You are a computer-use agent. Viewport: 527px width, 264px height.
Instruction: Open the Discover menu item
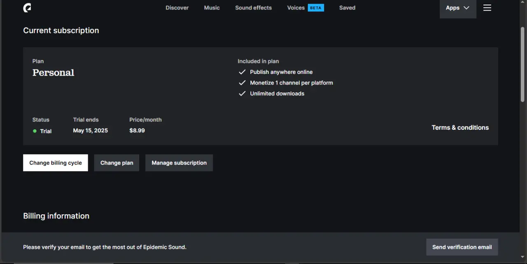(177, 8)
